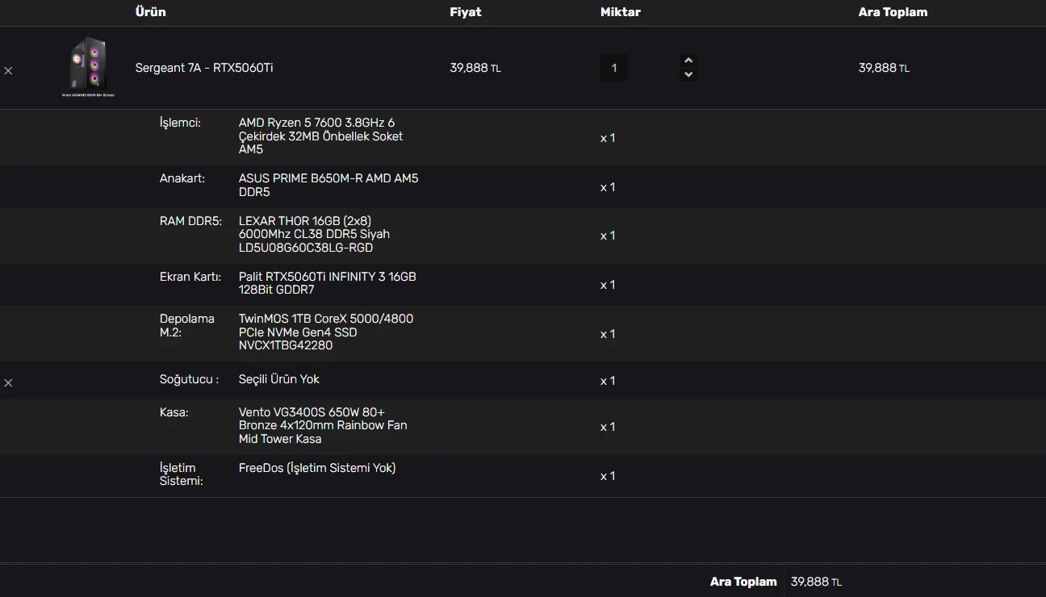
Task: Click the Ürün column header
Action: (x=150, y=12)
